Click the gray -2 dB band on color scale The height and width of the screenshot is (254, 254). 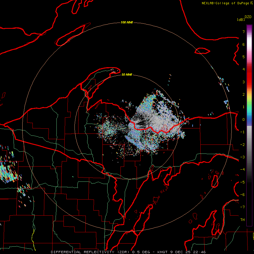point(249,145)
